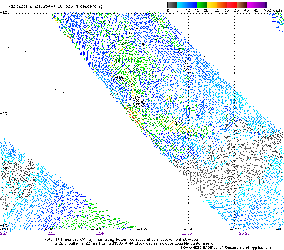The width and height of the screenshot is (284, 250).
Task: Click the -140 longitude label
Action: pyautogui.click(x=96, y=229)
